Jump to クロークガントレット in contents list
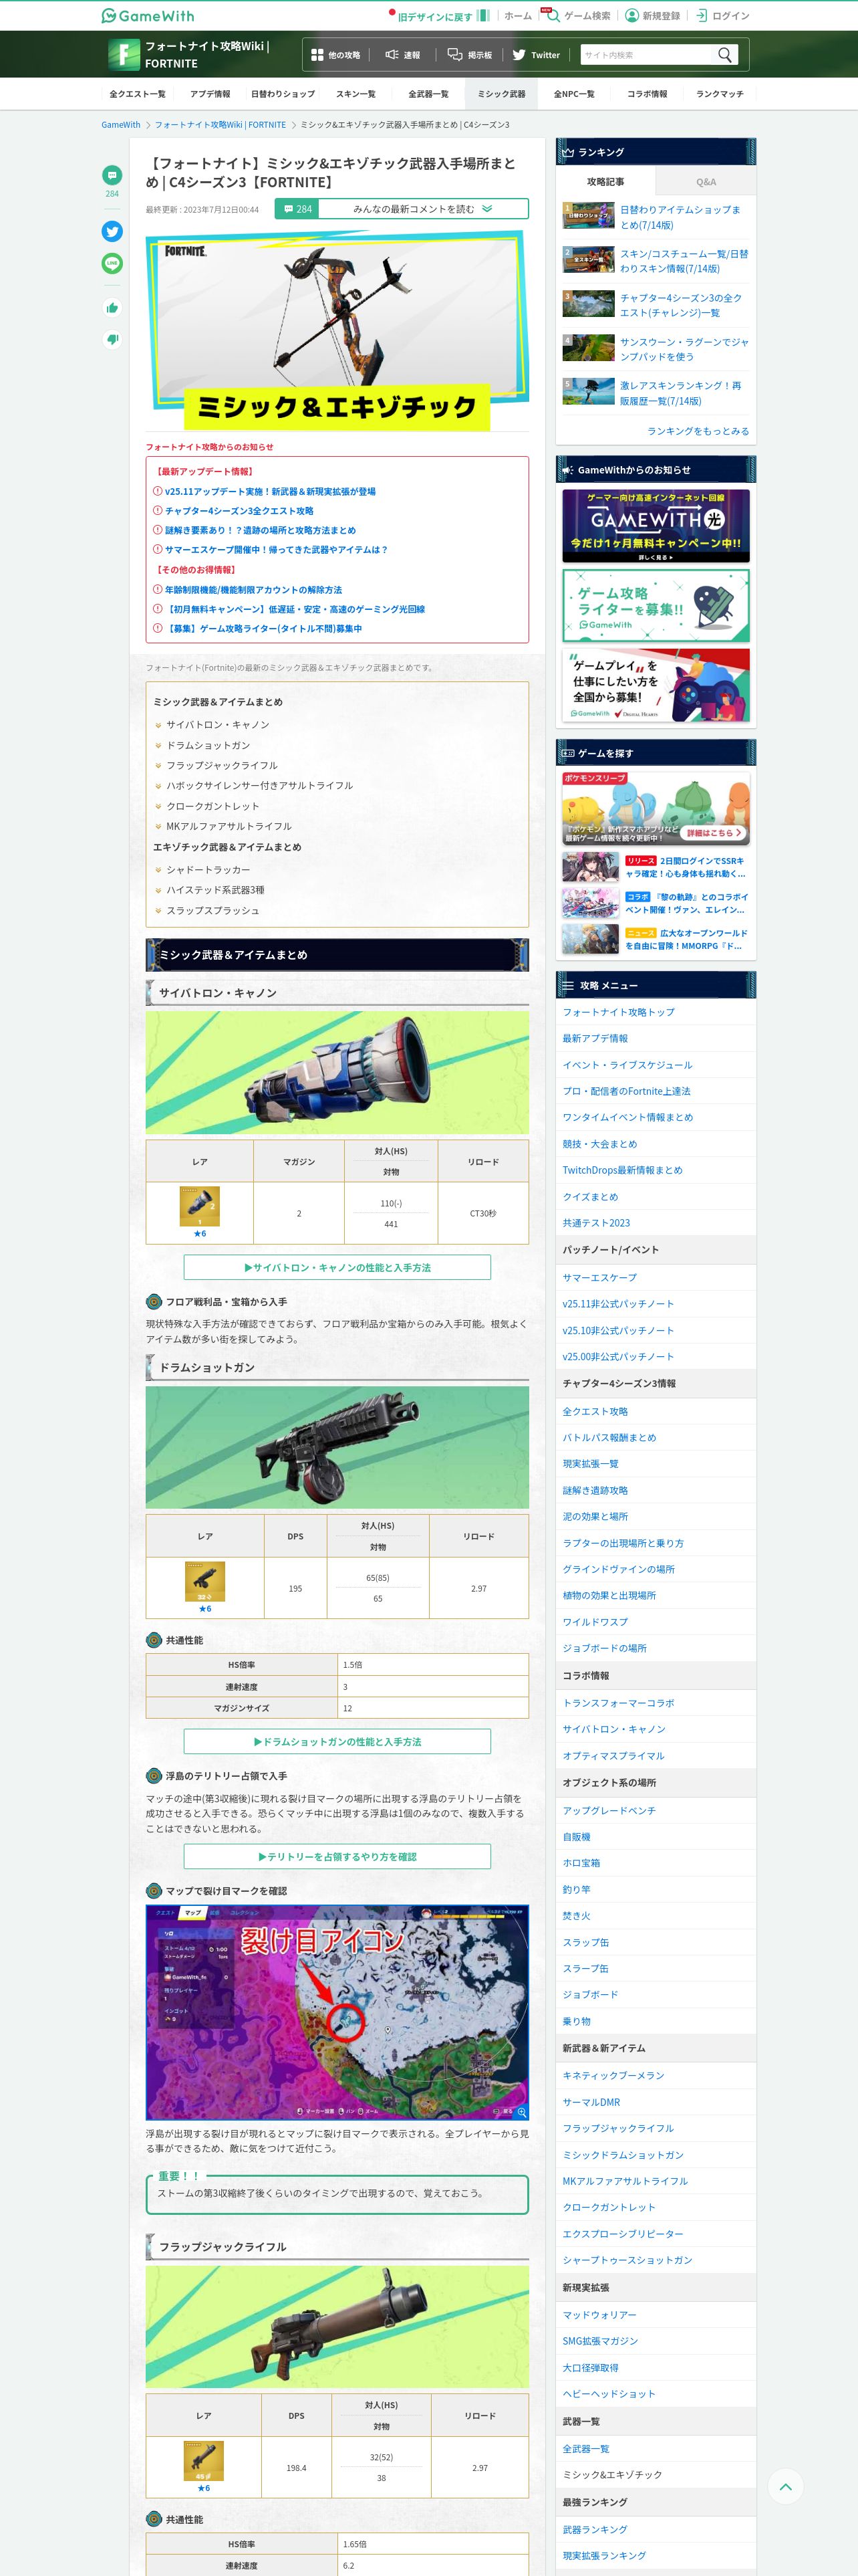This screenshot has height=2576, width=858. pos(212,806)
